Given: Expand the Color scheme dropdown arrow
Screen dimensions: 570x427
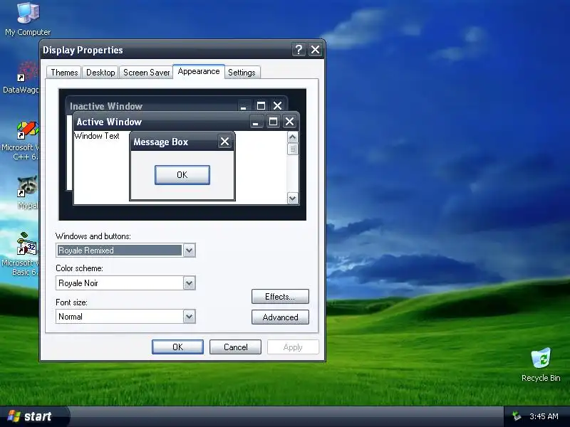Looking at the screenshot, I should 189,283.
